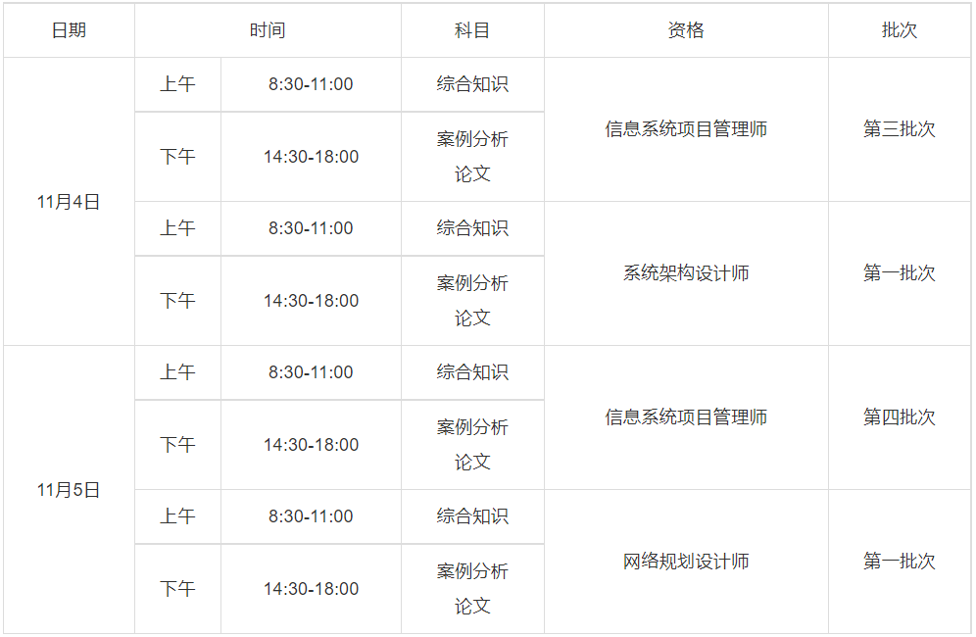
Task: Click the 第四批次 cell
Action: (900, 417)
